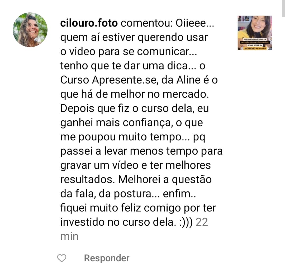Open cilouro.foto's round profile picture
The height and width of the screenshot is (271, 285).
[x=30, y=30]
